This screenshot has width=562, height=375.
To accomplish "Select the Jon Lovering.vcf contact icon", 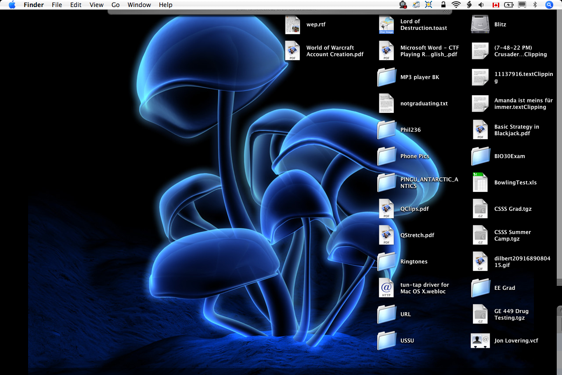I will coord(480,341).
